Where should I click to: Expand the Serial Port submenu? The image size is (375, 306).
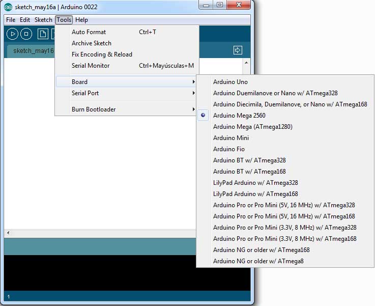pos(126,93)
